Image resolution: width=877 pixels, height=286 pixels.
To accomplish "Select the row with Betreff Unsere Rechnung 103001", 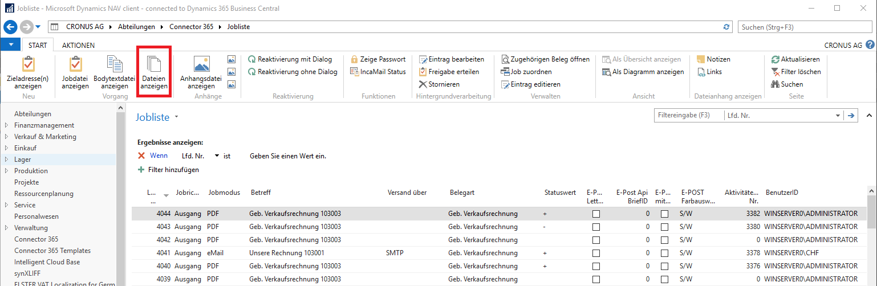I will (499, 253).
